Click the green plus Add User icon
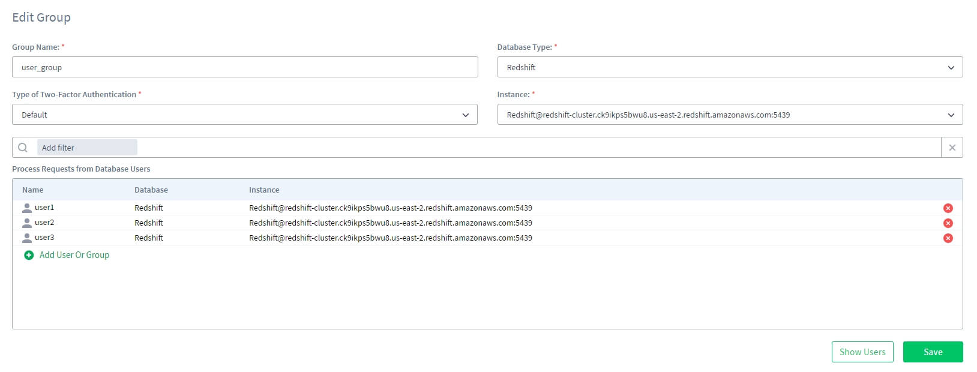Viewport: 977px width, 372px height. point(29,256)
